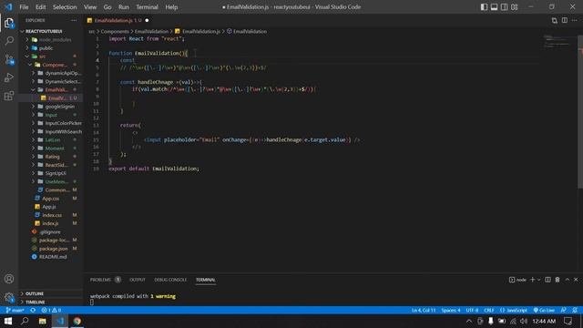Create a new terminal with plus icon

(x=532, y=280)
